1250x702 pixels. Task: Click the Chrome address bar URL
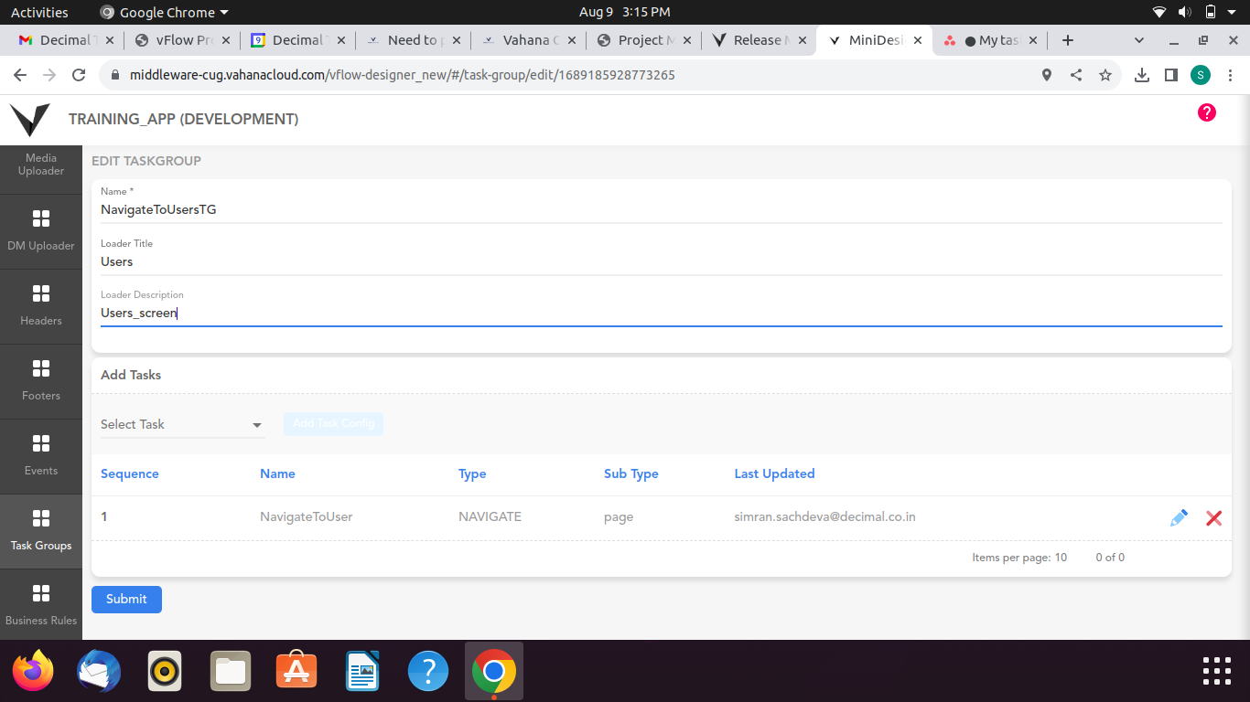point(403,75)
